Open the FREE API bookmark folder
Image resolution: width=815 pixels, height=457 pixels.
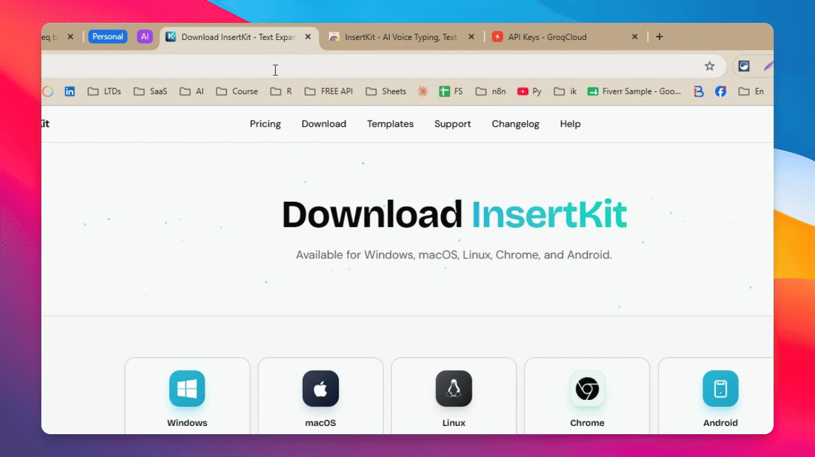pyautogui.click(x=329, y=91)
